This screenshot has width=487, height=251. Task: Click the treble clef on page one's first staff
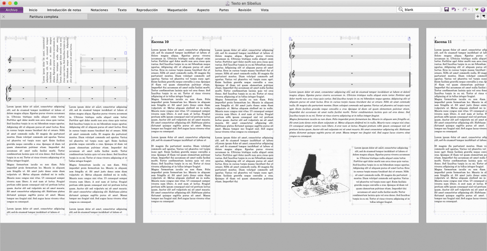[x=10, y=60]
